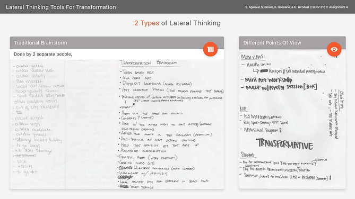
Task: Select the 'Traditional Brainstorm' card header
Action: pyautogui.click(x=117, y=43)
